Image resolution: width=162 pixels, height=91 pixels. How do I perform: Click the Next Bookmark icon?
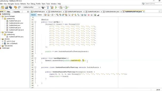coord(75,15)
